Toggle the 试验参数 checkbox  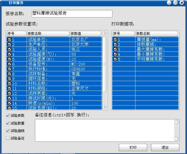[8, 115]
